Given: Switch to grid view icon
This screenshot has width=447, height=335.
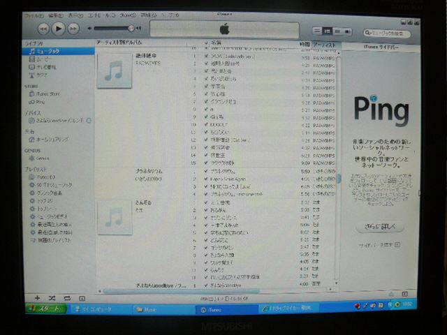Looking at the screenshot, I should [337, 31].
